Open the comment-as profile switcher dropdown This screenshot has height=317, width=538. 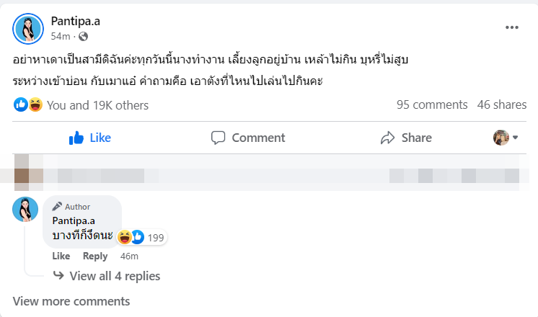coord(506,137)
